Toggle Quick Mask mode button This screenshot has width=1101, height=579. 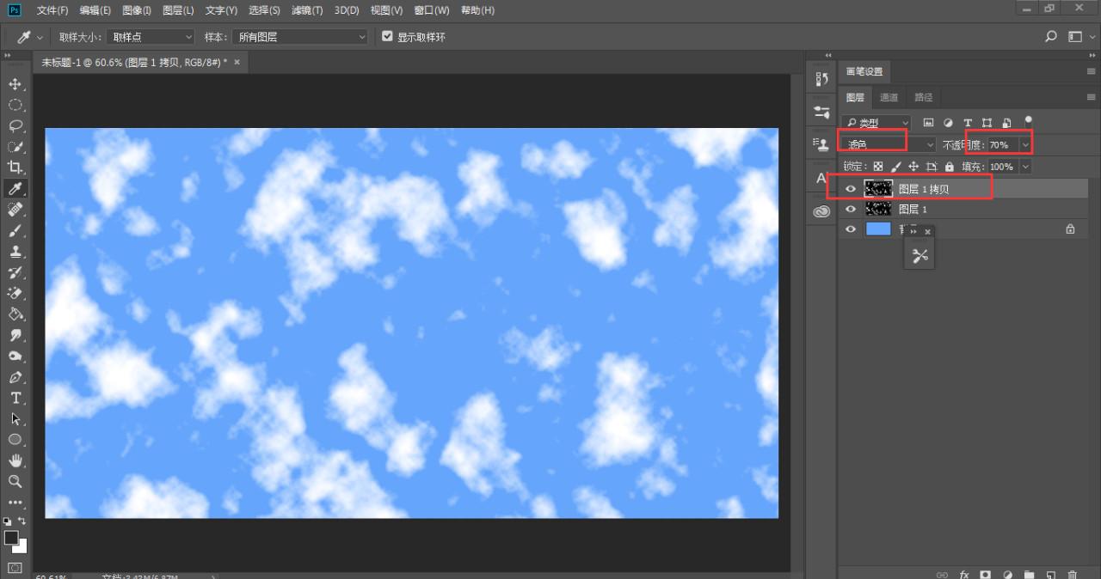pos(15,568)
